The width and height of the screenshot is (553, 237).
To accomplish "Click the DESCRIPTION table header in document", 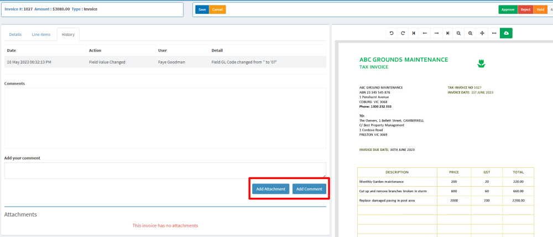I will click(397, 172).
